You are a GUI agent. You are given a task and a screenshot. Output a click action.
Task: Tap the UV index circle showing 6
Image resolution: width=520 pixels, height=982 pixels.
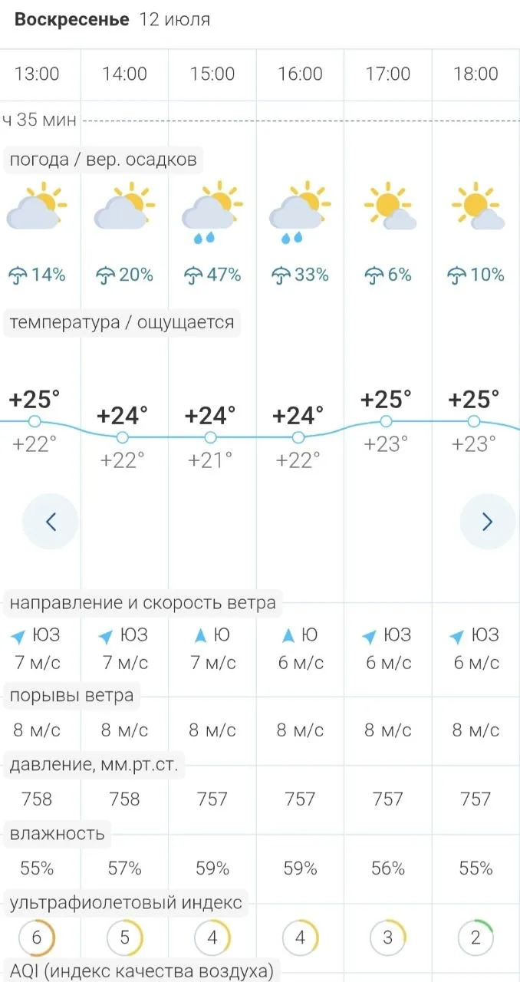coord(37,938)
